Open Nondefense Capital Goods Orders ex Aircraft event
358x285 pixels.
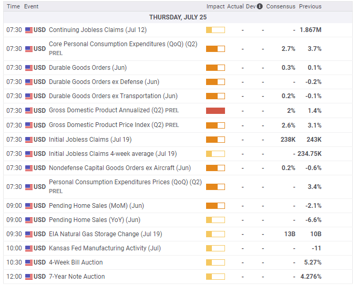[x=120, y=168]
